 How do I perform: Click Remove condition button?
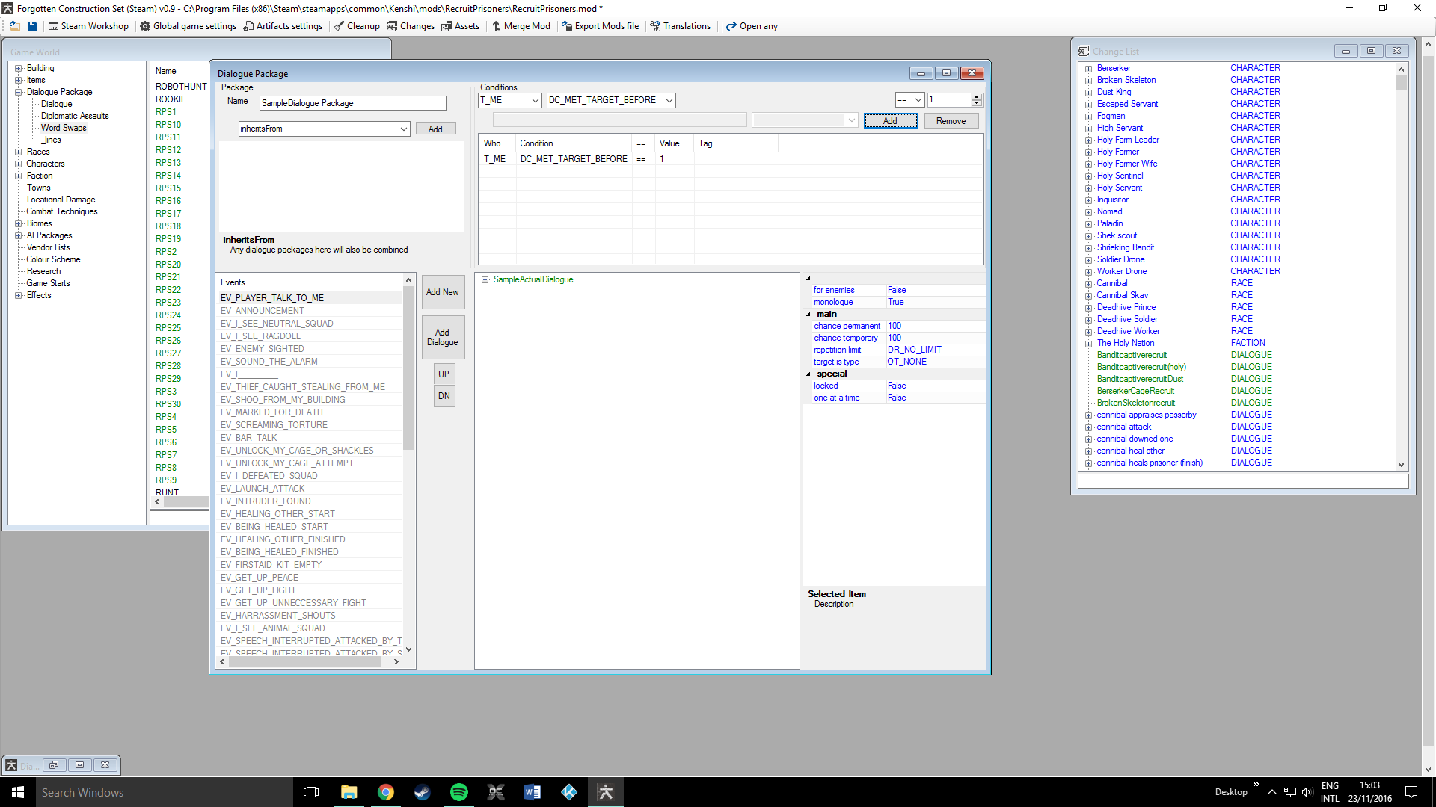951,121
